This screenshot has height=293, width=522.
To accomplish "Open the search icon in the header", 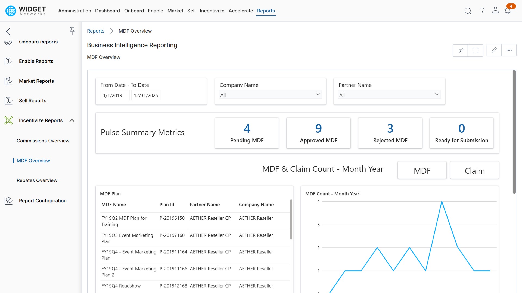I will tap(468, 11).
